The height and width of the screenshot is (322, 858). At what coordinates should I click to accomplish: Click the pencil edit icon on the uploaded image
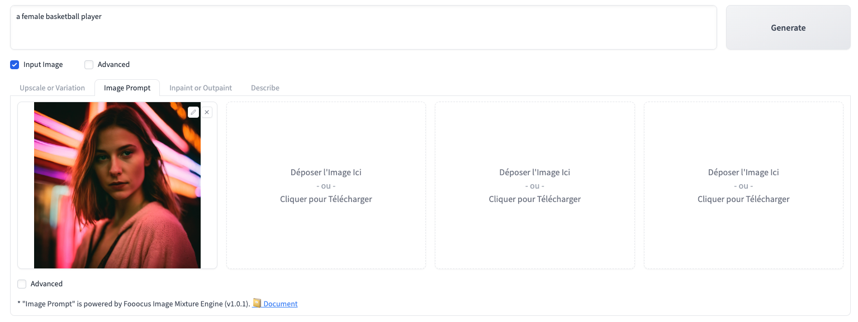[193, 112]
